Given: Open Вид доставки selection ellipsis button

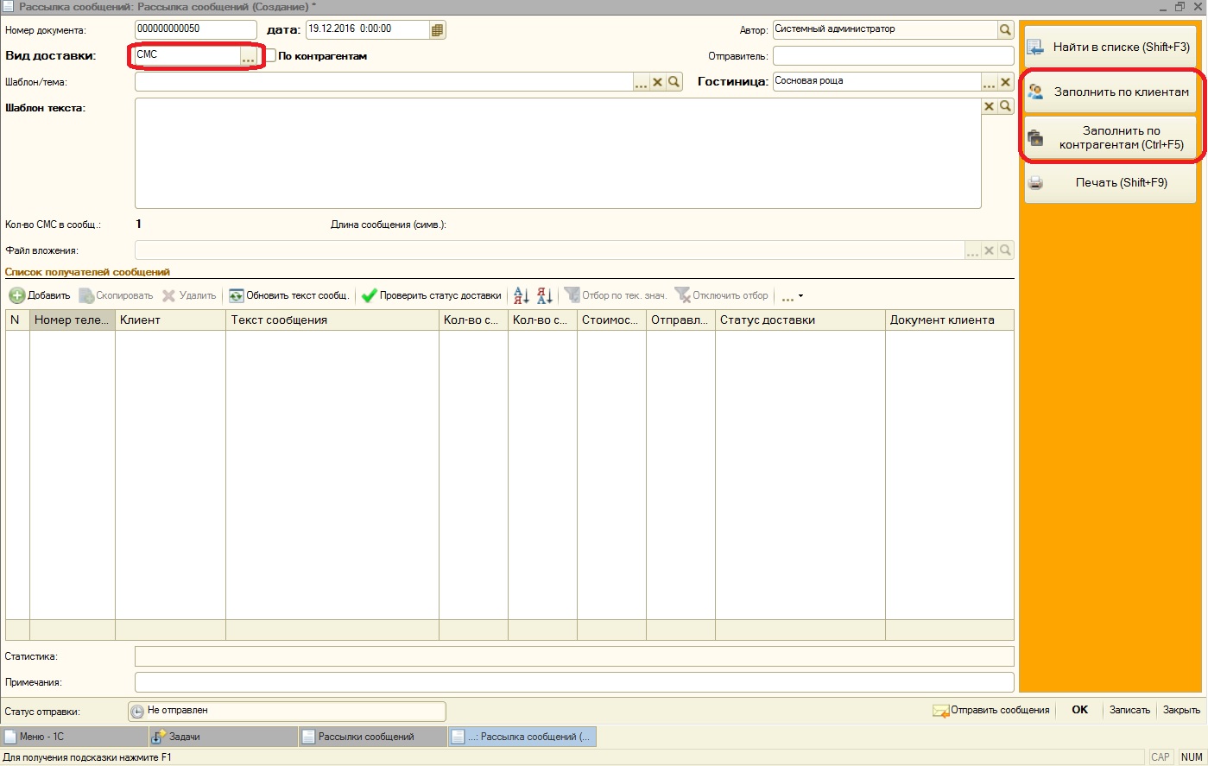Looking at the screenshot, I should tap(249, 56).
